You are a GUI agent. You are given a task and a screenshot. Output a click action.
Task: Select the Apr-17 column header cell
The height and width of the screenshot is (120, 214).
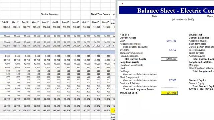point(25,22)
